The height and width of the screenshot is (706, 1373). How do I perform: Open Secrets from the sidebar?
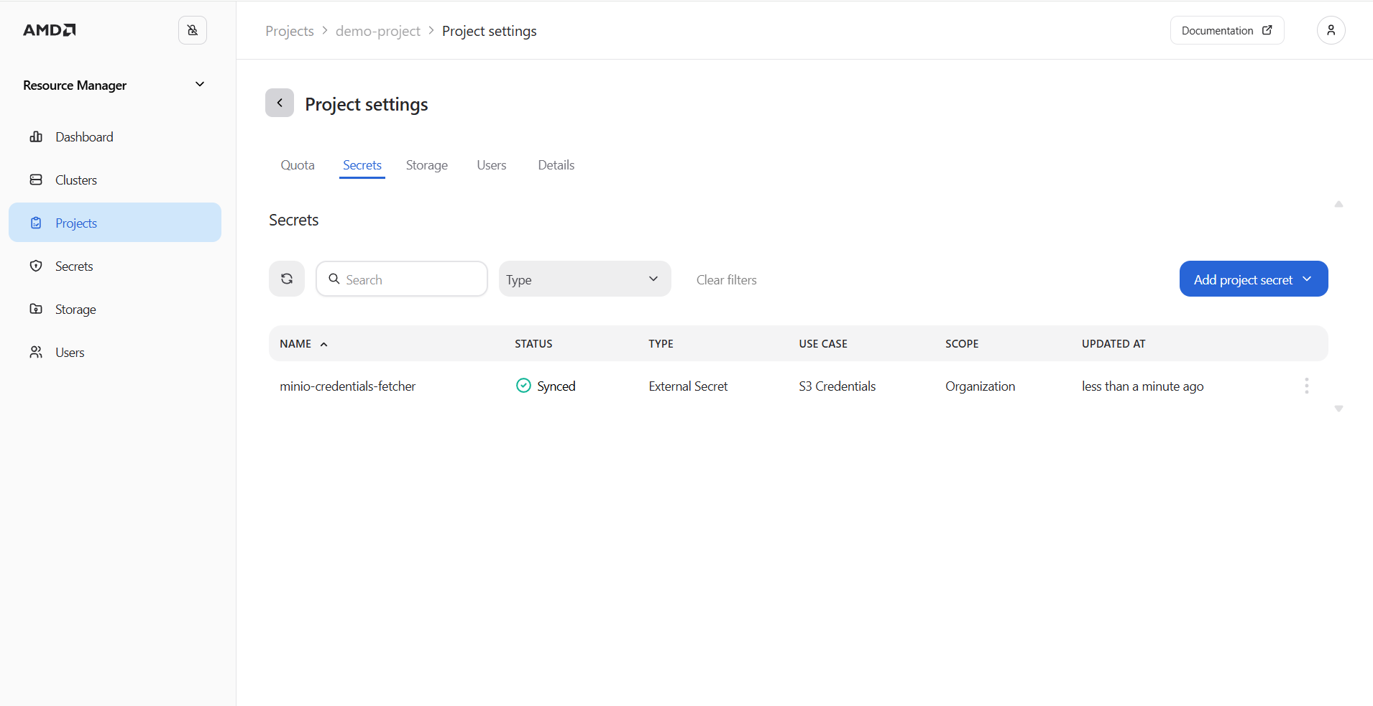[x=115, y=266]
